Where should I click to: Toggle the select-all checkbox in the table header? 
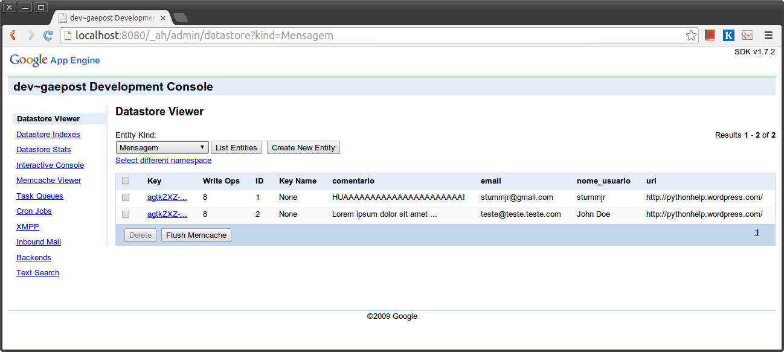126,181
